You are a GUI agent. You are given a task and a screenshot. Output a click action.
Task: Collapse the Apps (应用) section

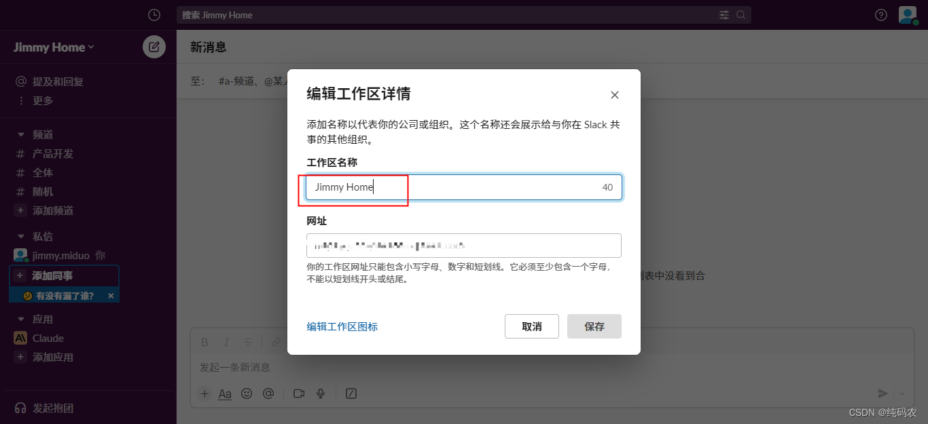[x=21, y=320]
